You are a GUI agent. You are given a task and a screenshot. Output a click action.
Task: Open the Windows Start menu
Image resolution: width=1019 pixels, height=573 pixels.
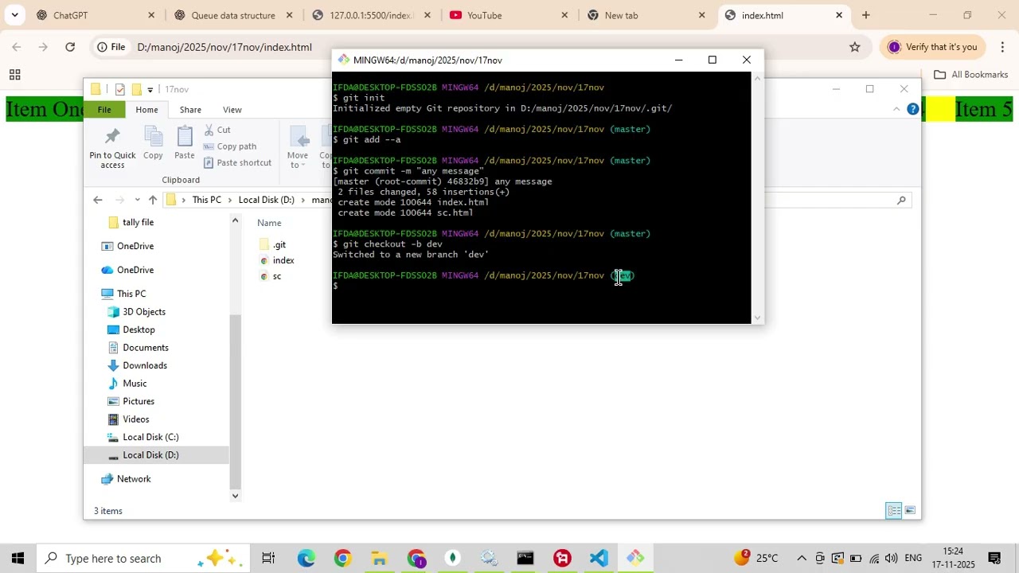tap(18, 558)
